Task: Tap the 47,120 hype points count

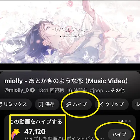Action: tap(35, 131)
